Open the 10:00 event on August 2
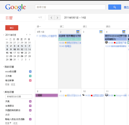The image size is (129, 125). coord(70,43)
